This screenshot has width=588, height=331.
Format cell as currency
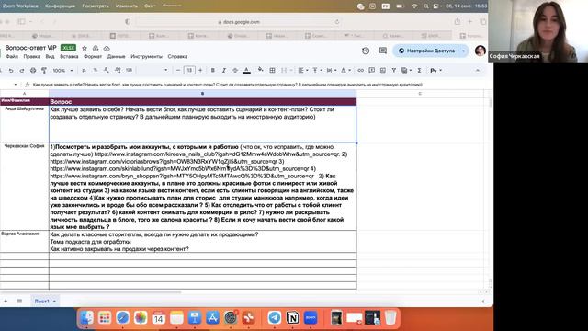[84, 70]
